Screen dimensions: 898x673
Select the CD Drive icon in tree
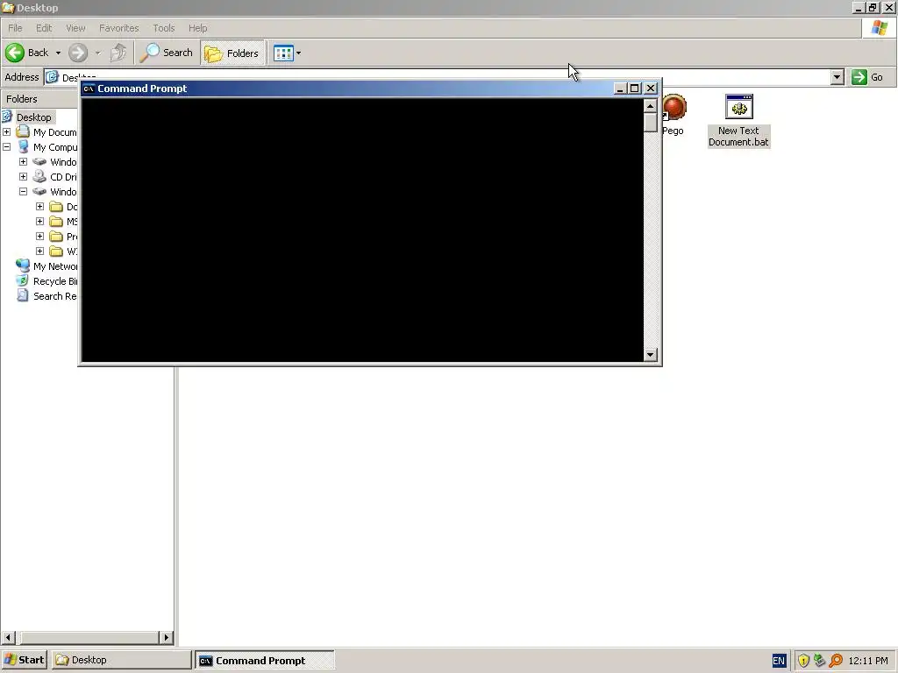coord(39,176)
